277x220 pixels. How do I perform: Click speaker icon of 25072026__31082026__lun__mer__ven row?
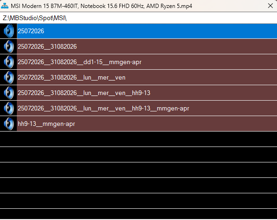[x=9, y=77]
